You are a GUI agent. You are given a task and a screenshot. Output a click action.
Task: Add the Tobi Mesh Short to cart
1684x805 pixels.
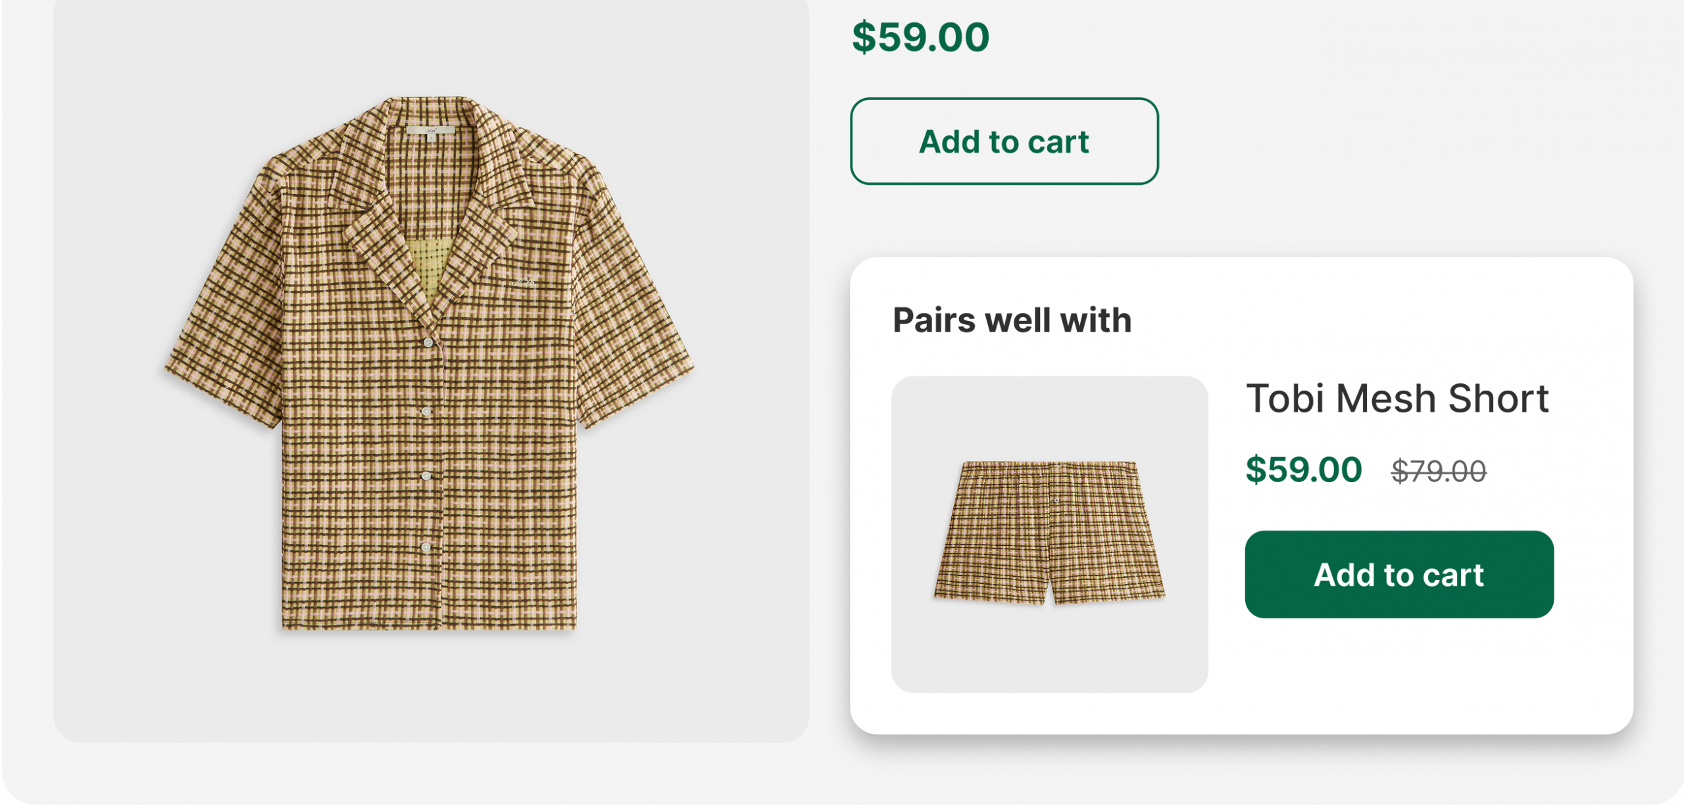tap(1399, 574)
